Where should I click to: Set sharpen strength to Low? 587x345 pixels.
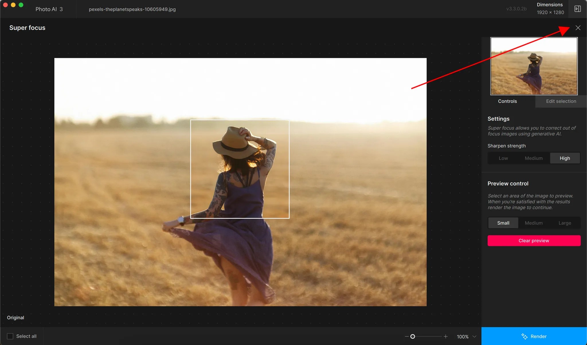[x=503, y=158]
